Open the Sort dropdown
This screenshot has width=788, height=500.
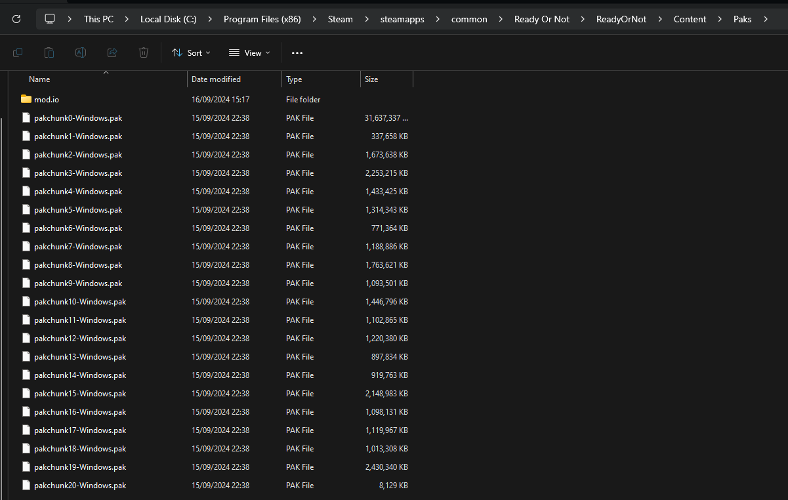click(x=191, y=52)
